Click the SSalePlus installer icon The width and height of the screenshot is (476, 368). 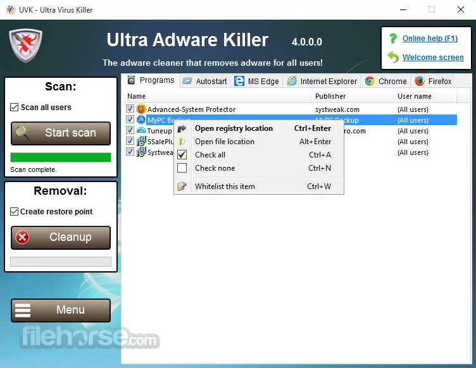(x=141, y=141)
